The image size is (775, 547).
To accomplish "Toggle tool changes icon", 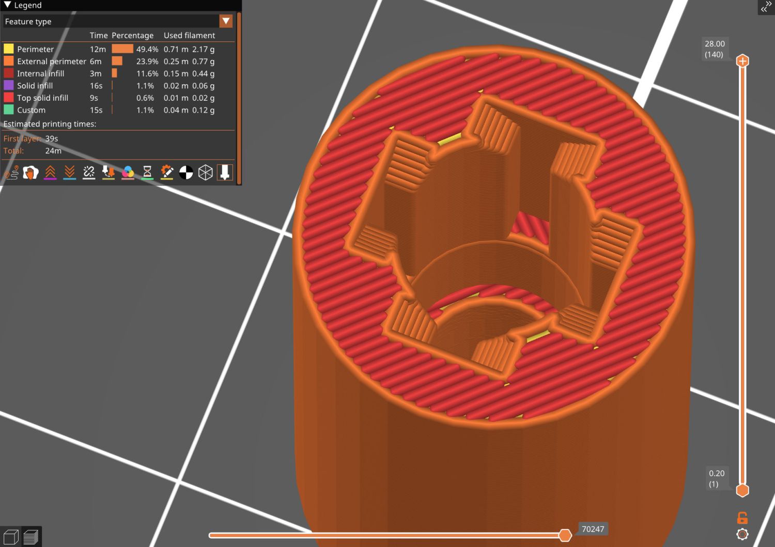I will [x=109, y=173].
